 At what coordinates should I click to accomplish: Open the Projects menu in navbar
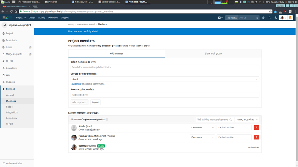click(21, 17)
